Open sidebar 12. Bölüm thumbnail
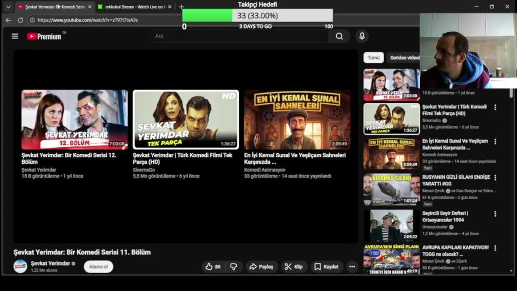Image resolution: width=517 pixels, height=291 pixels. click(x=391, y=84)
